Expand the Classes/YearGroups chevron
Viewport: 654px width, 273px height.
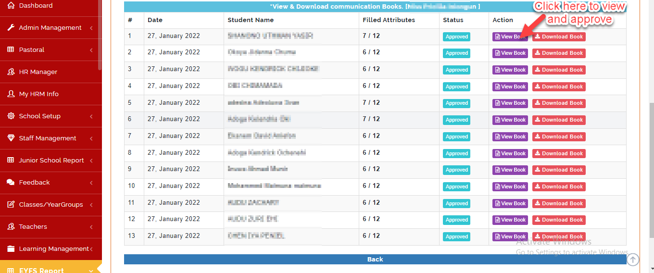(91, 205)
